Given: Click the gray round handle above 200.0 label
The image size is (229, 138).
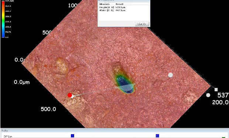Looking at the screenshot, I should pyautogui.click(x=208, y=95).
